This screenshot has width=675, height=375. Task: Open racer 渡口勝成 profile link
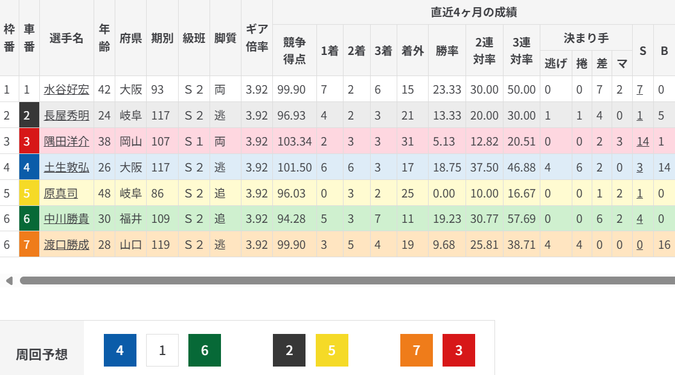click(x=66, y=245)
